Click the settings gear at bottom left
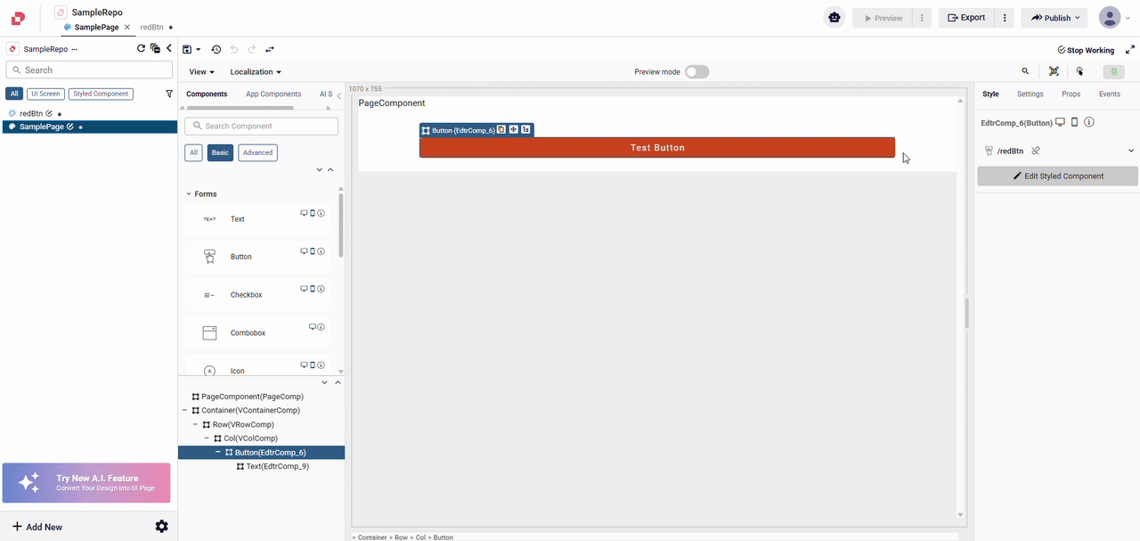Image resolution: width=1140 pixels, height=541 pixels. (x=161, y=527)
